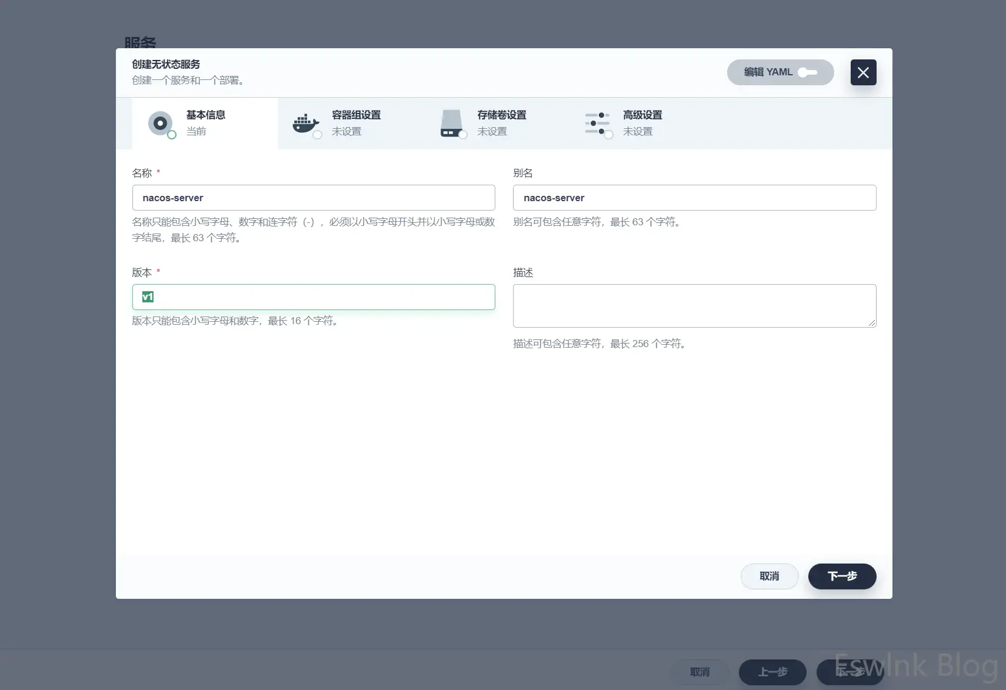This screenshot has width=1006, height=690.
Task: Focus the 别名 input field
Action: [x=694, y=198]
